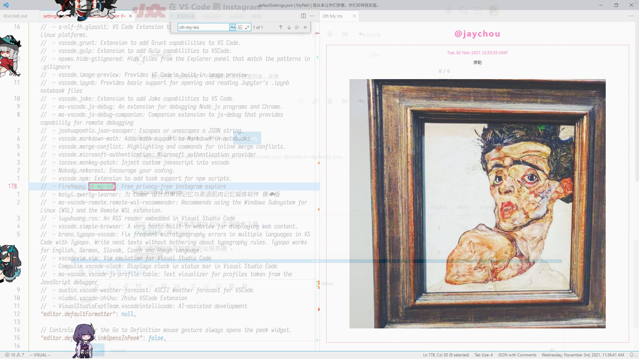Screen dimensions: 639x359
Task: Open right editor group more actions menu
Action: tap(631, 16)
